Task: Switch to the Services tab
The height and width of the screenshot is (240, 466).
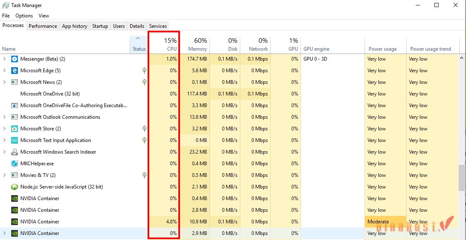Action: 158,26
